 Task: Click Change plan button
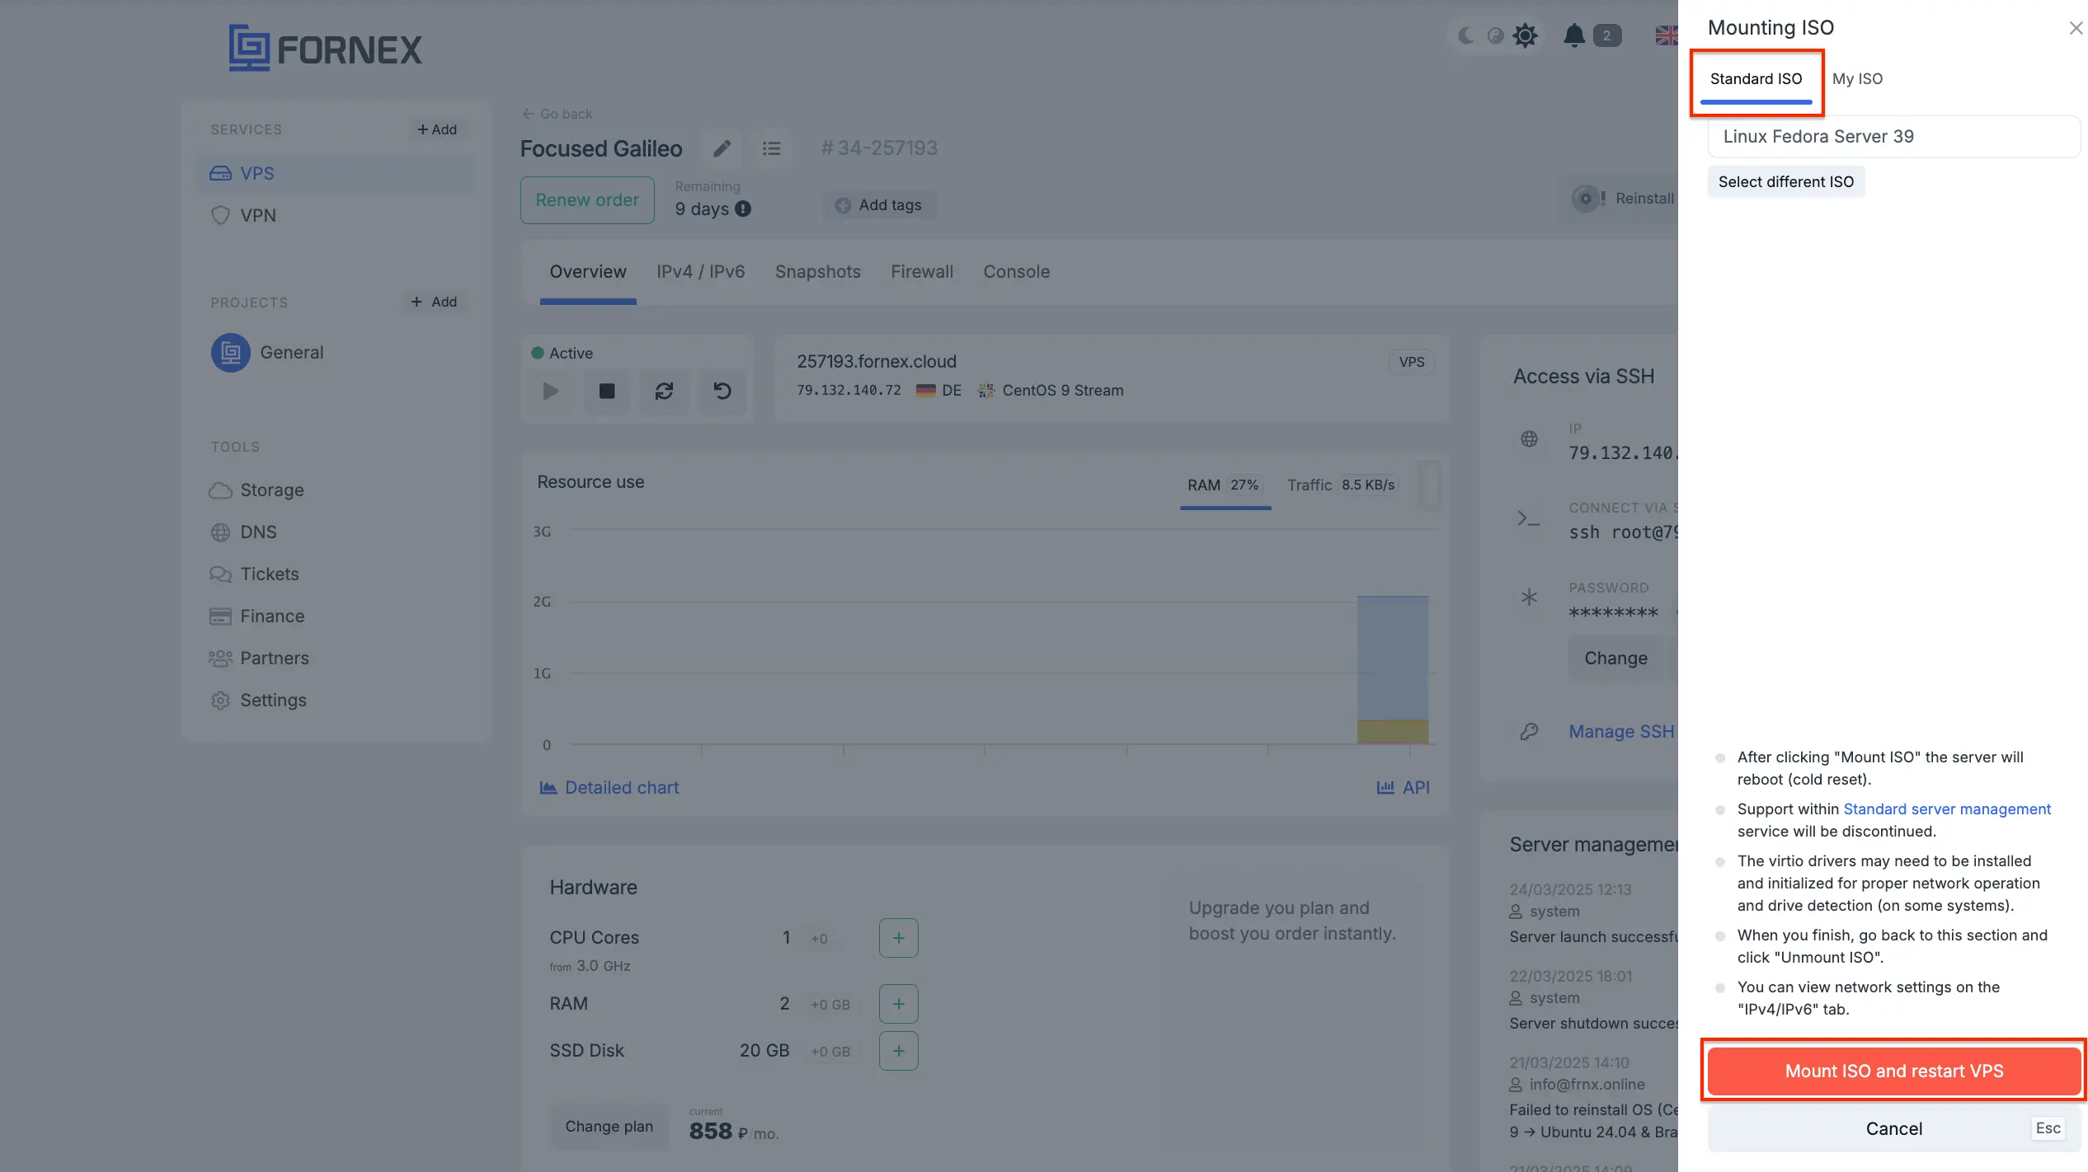609,1127
